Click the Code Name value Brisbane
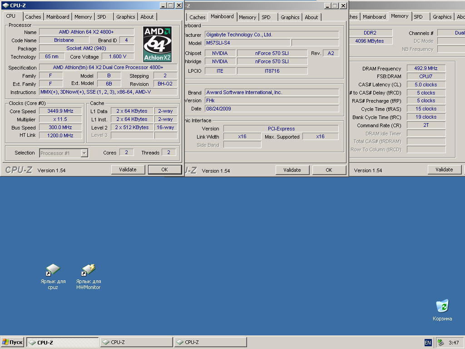This screenshot has height=349, width=465. click(64, 40)
